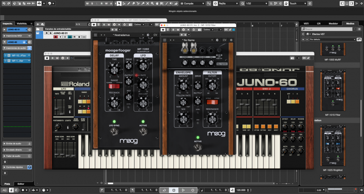
Task: Open the VSTi tab in right zone
Action: (306, 23)
